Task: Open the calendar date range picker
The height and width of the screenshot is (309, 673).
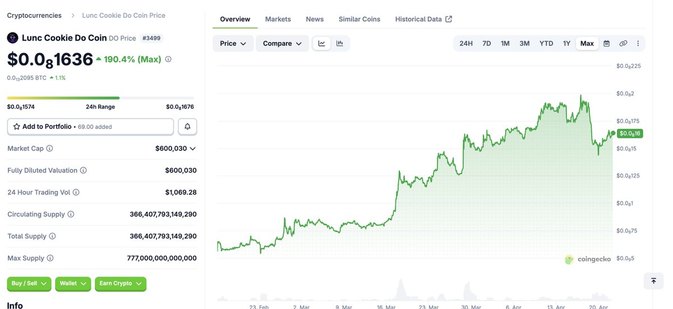Action: (606, 43)
